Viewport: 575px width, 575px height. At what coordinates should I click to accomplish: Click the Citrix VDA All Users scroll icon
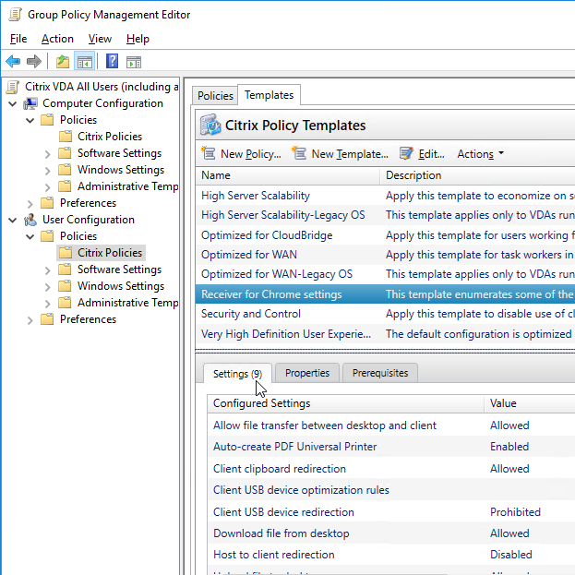(13, 87)
